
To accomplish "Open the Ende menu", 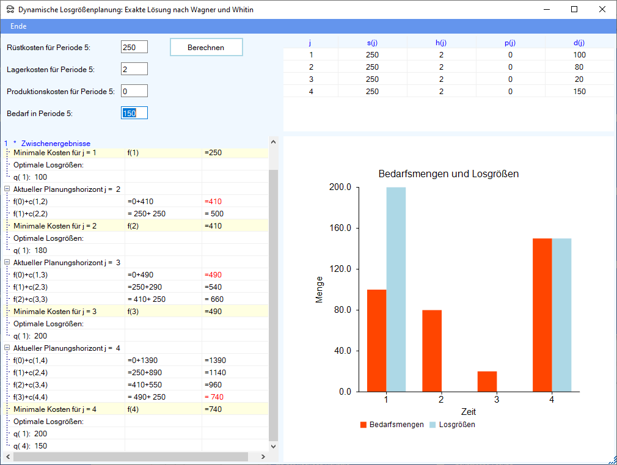I will tap(18, 26).
